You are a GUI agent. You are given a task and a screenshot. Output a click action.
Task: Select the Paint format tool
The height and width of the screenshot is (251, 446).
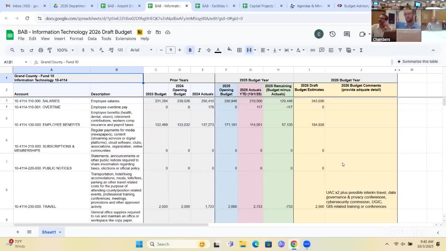coord(49,50)
